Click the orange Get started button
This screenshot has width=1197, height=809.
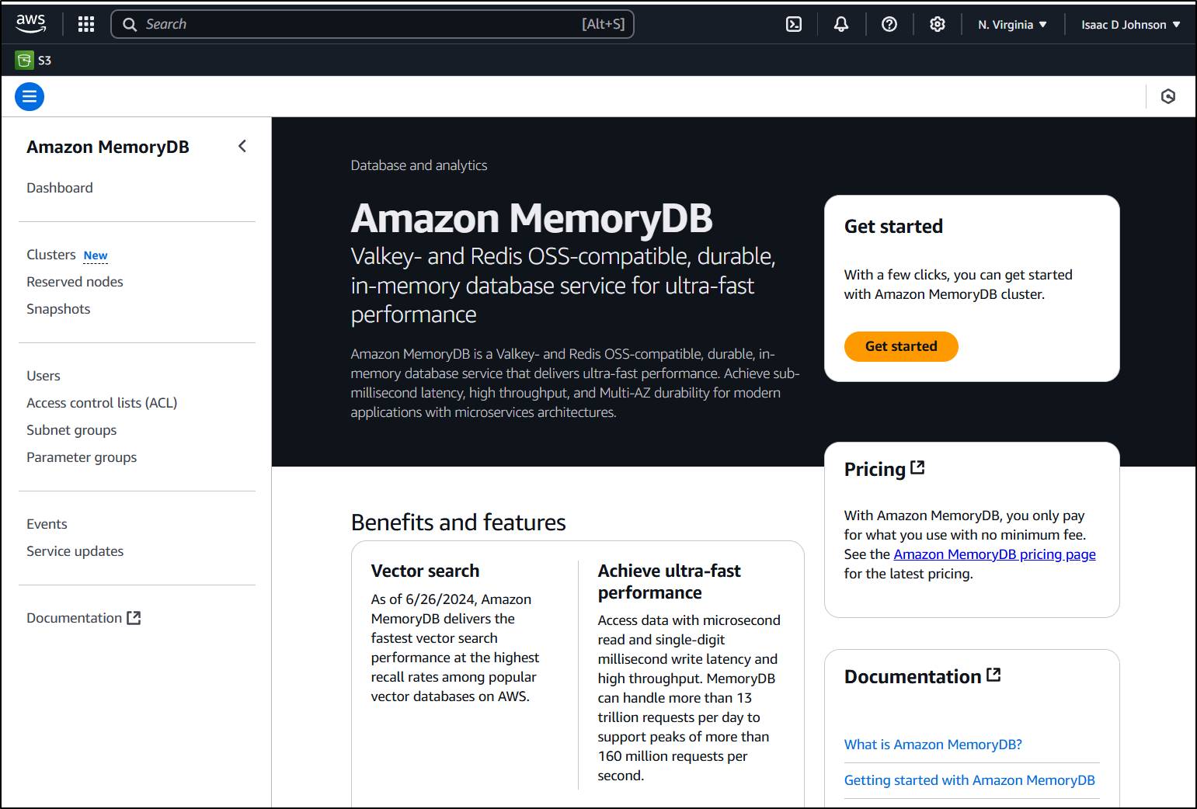901,346
